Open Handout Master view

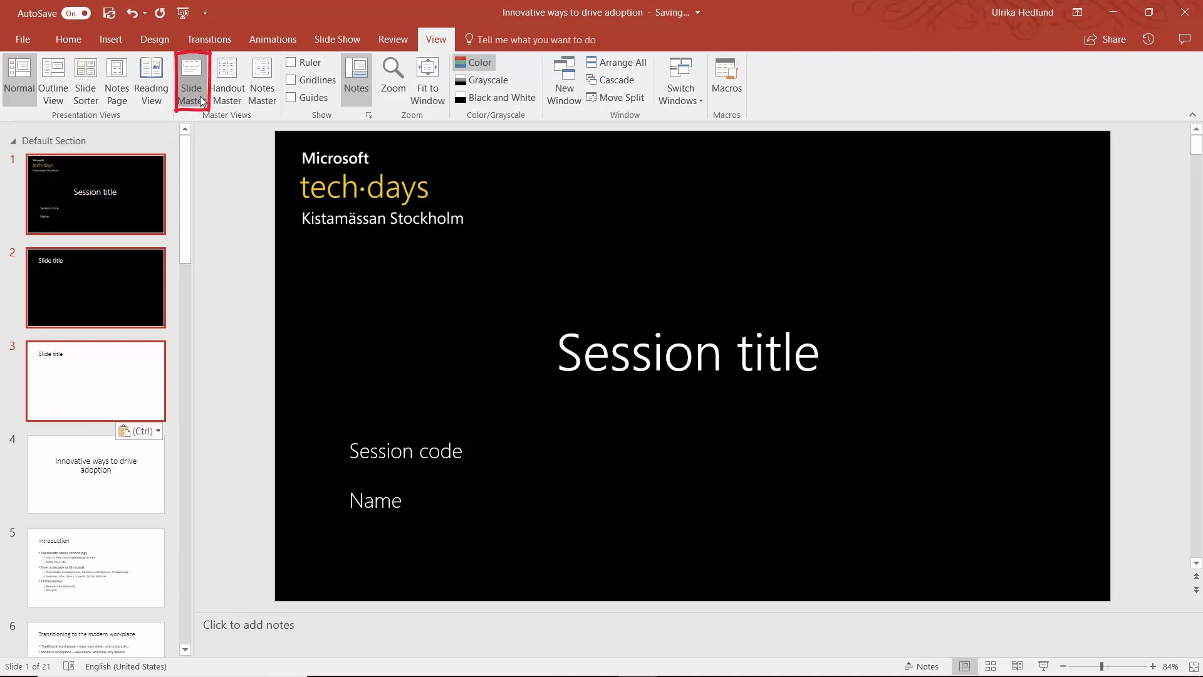pos(227,80)
